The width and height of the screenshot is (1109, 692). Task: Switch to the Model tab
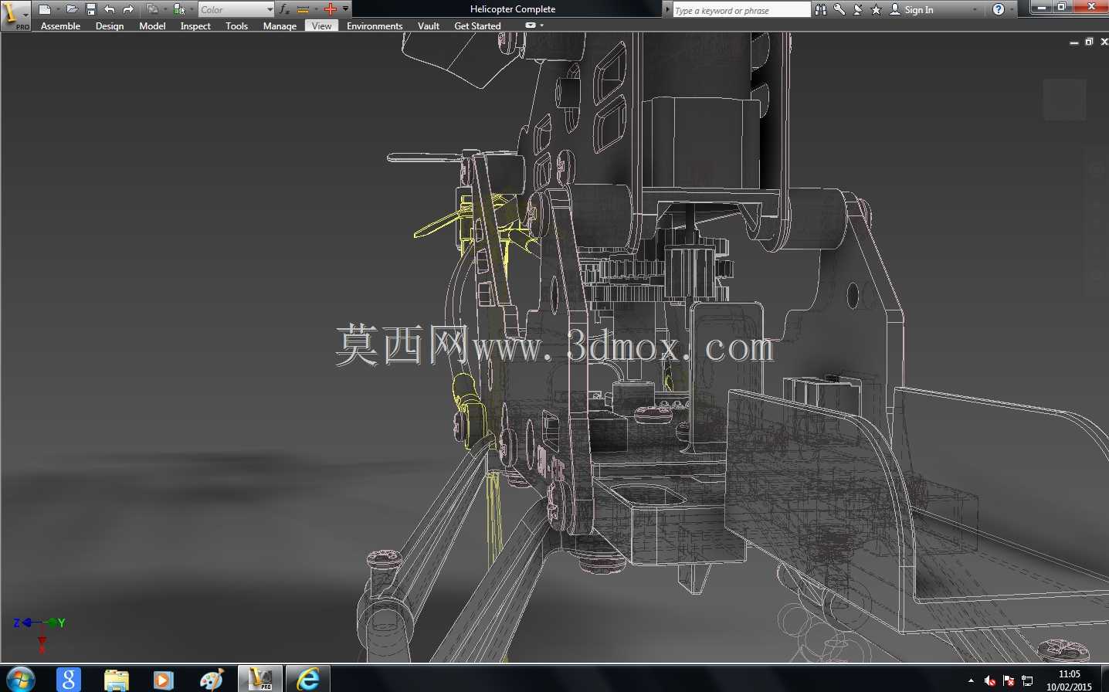152,26
